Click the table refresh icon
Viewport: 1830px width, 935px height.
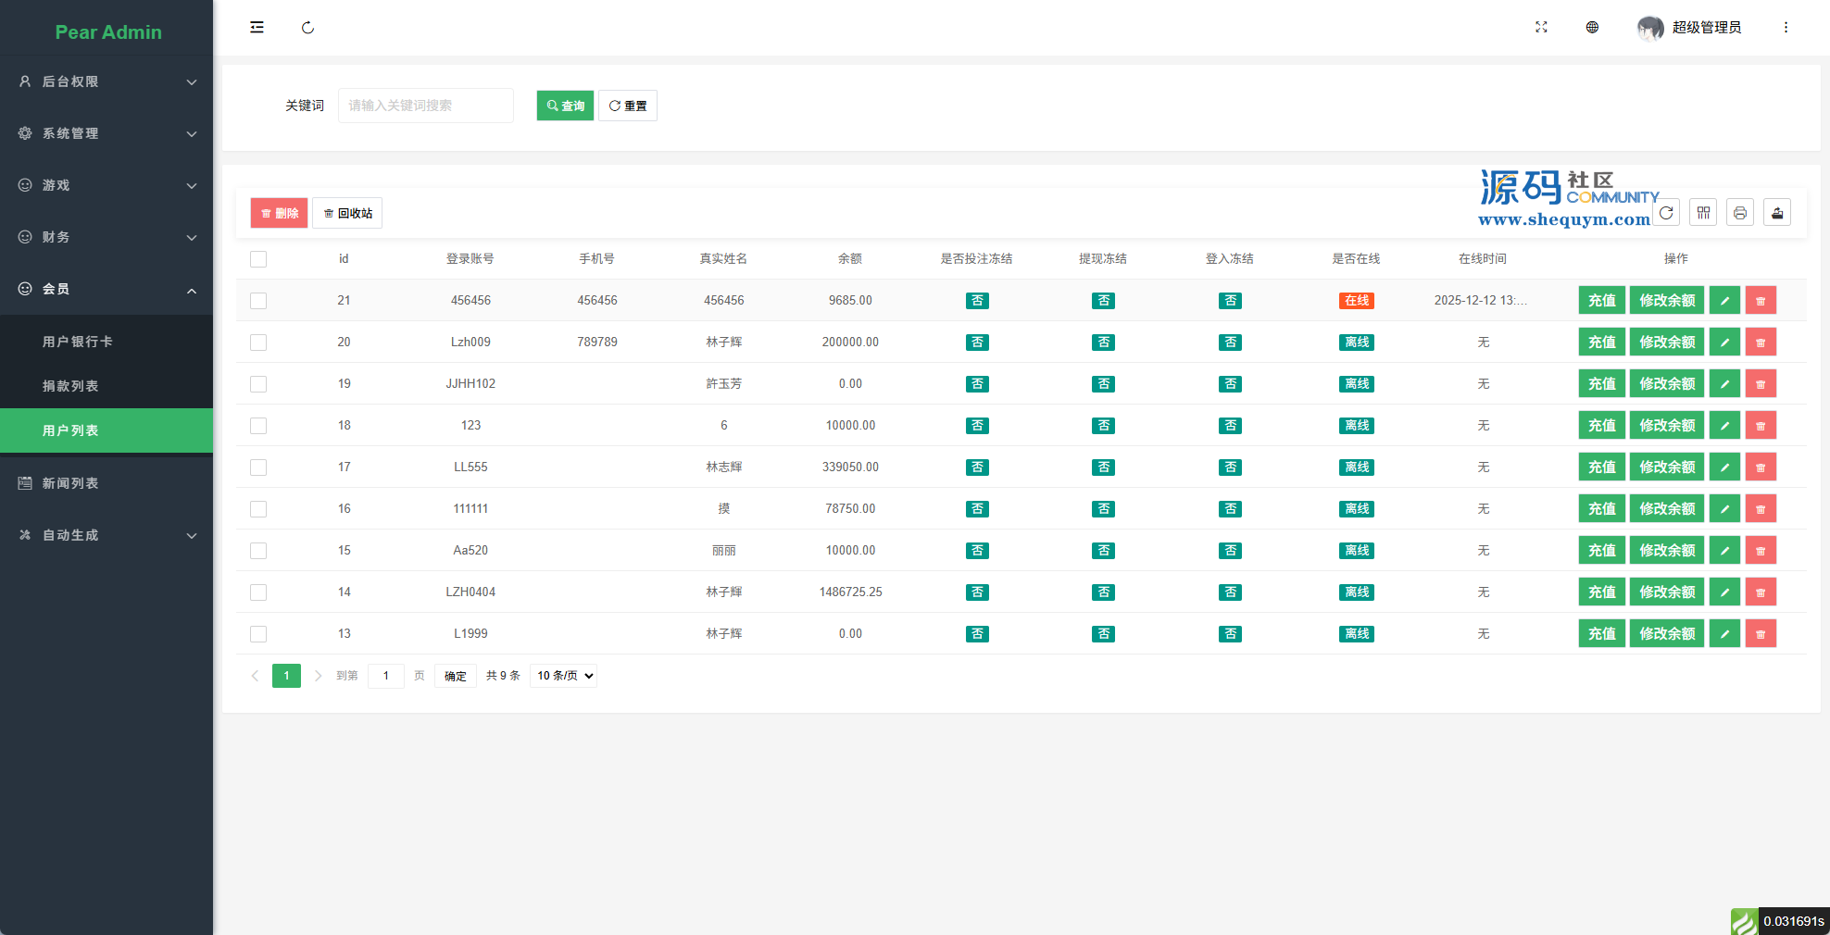[1666, 213]
